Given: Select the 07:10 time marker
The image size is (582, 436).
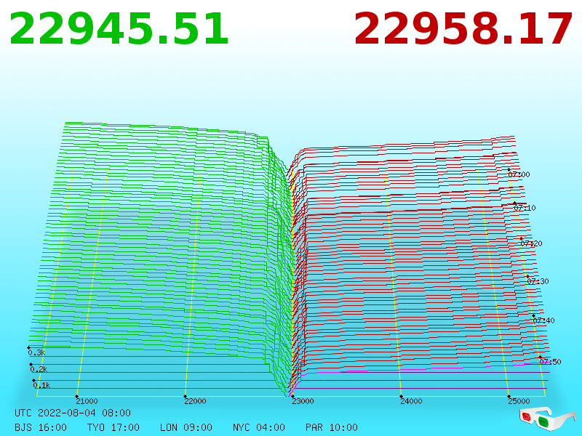Looking at the screenshot, I should coord(525,208).
